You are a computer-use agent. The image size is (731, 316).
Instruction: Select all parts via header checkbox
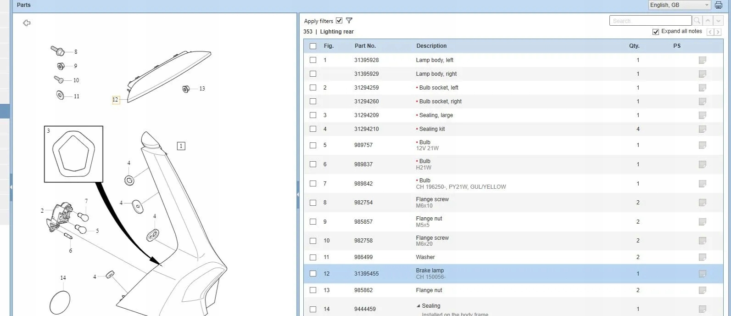pyautogui.click(x=313, y=46)
